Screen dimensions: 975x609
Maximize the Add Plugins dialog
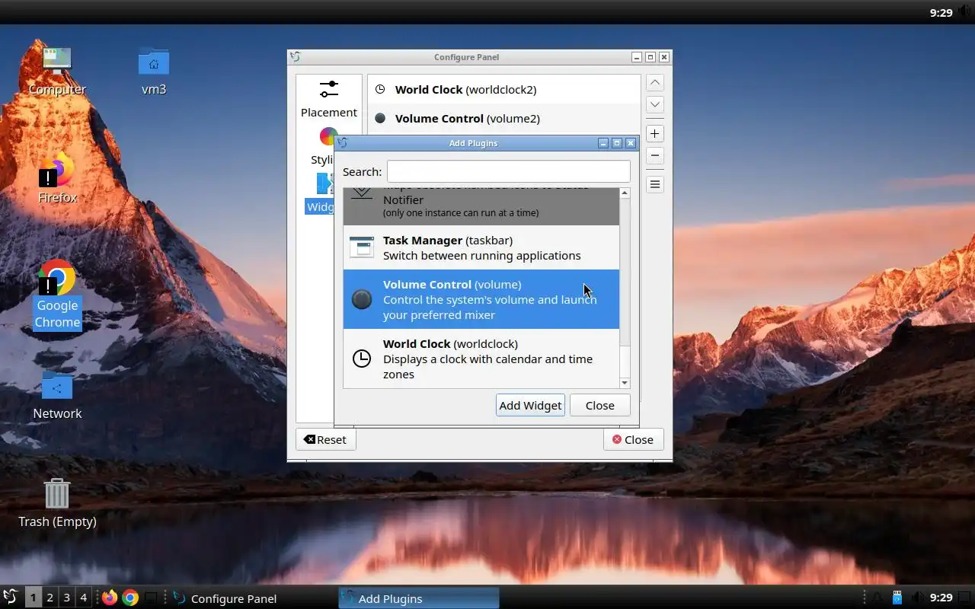pos(617,143)
